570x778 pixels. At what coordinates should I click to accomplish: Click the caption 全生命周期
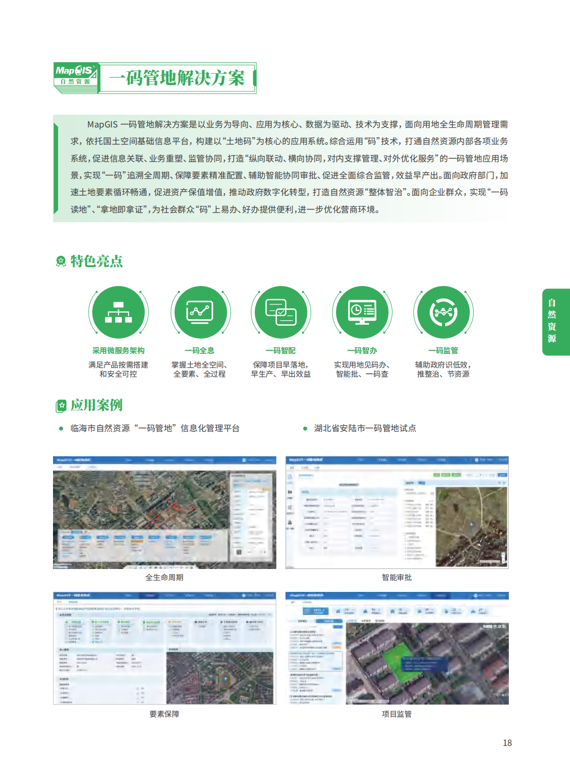pyautogui.click(x=165, y=578)
